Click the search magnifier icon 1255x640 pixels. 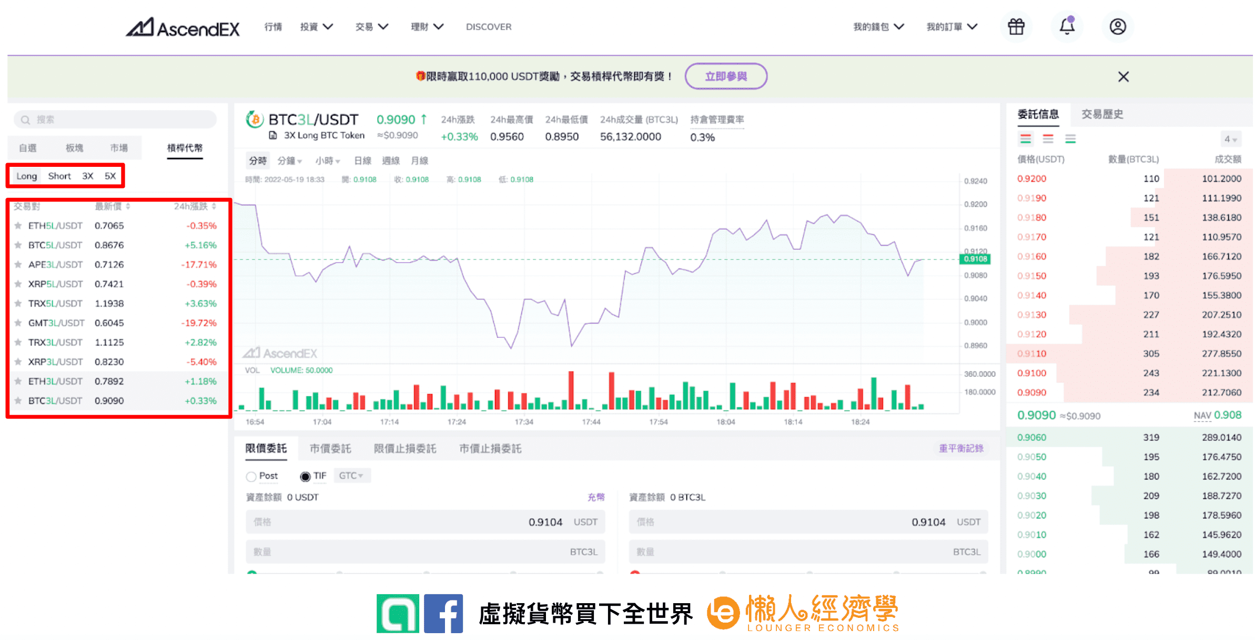coord(25,120)
